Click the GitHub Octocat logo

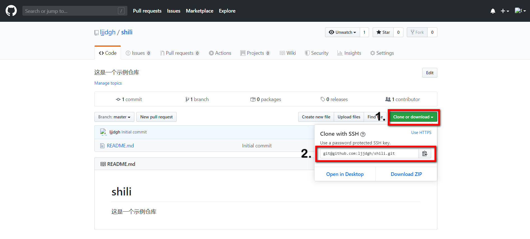[x=11, y=11]
